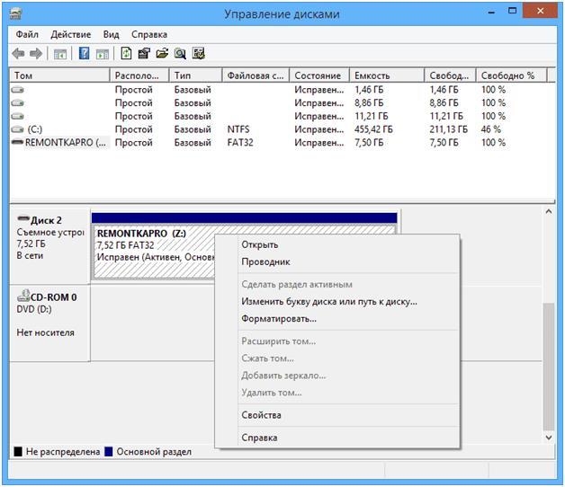The image size is (565, 487).
Task: Sort by the Свободно % column header
Action: 511,75
